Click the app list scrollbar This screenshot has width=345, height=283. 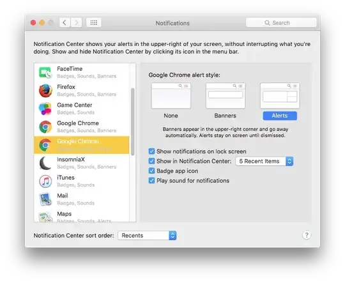[x=132, y=121]
